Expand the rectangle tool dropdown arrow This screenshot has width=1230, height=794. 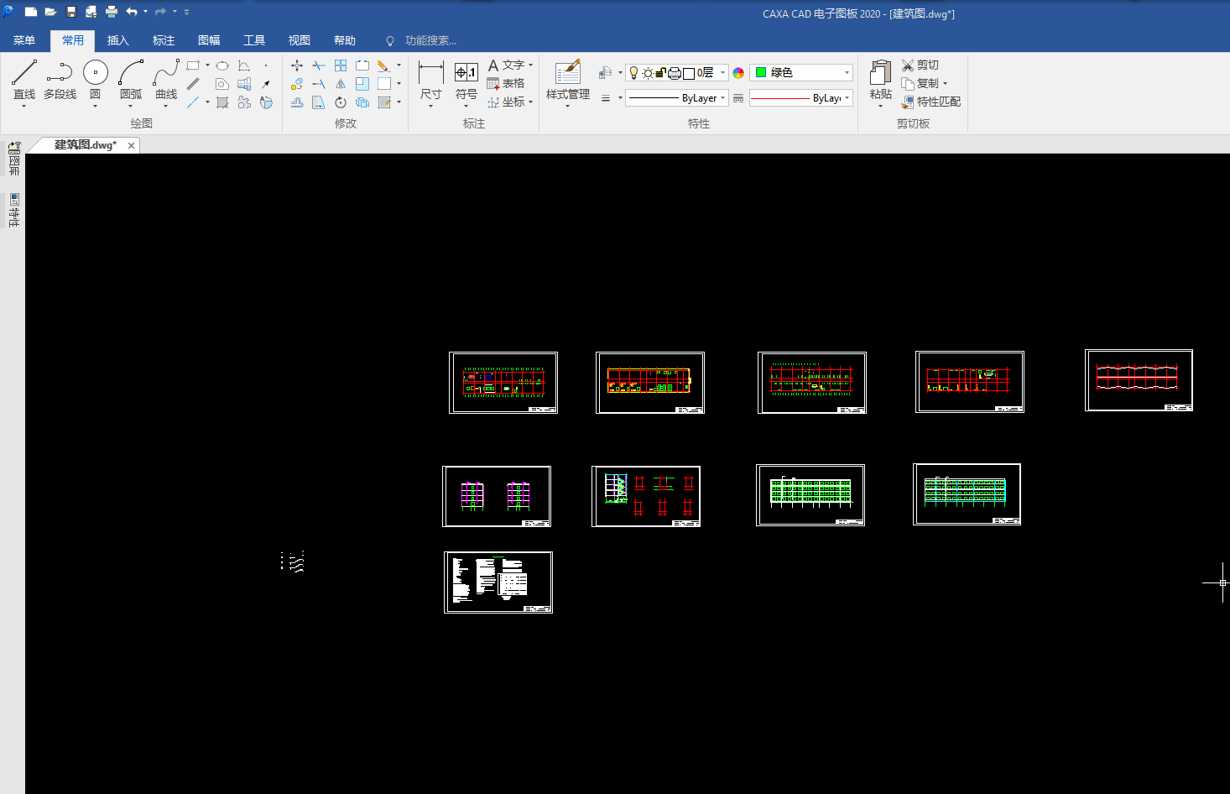click(207, 65)
